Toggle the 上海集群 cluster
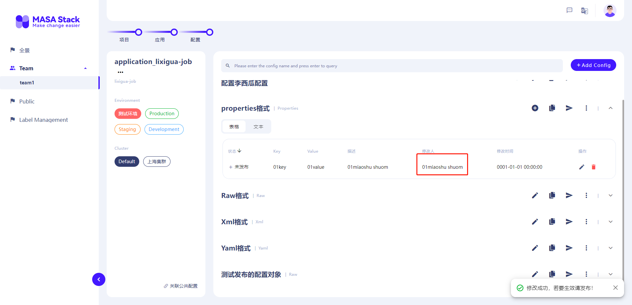 click(x=157, y=161)
